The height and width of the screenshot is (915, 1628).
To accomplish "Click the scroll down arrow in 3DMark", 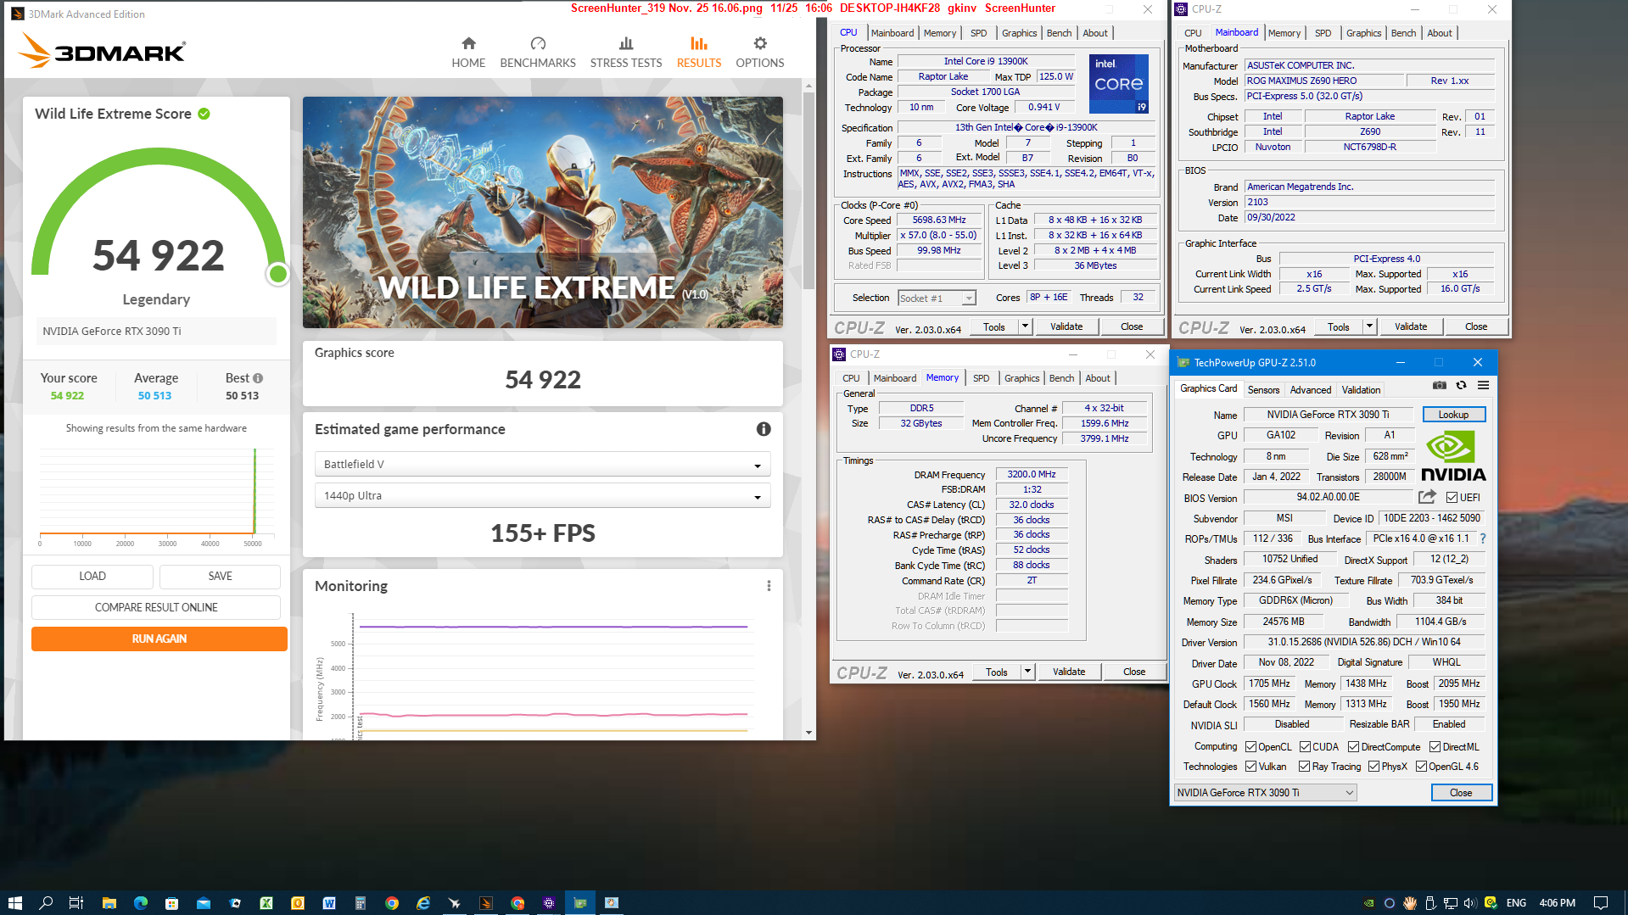I will pyautogui.click(x=808, y=733).
